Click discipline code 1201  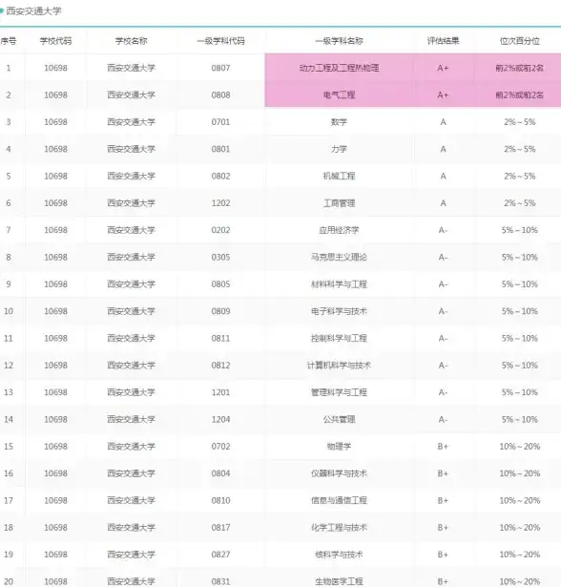pos(220,392)
